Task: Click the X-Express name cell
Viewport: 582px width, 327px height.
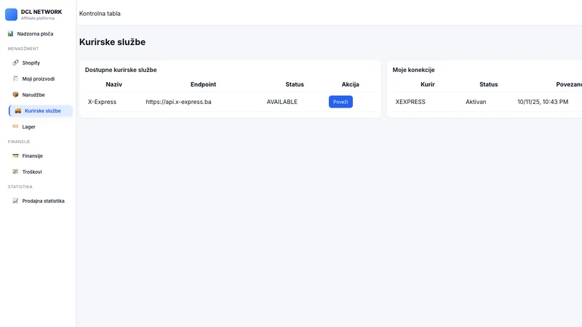Action: click(x=102, y=102)
